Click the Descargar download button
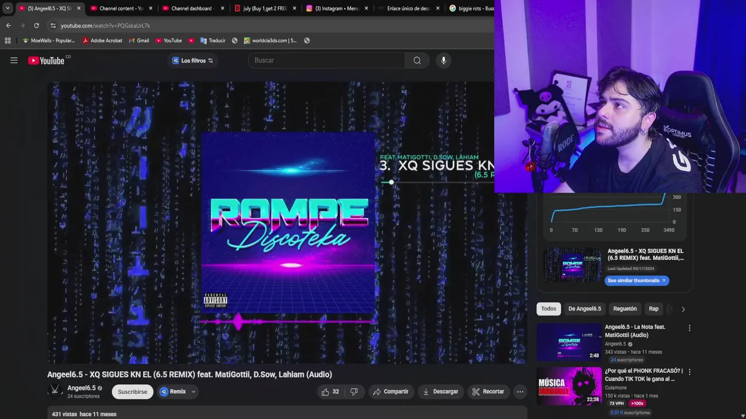 pyautogui.click(x=441, y=392)
